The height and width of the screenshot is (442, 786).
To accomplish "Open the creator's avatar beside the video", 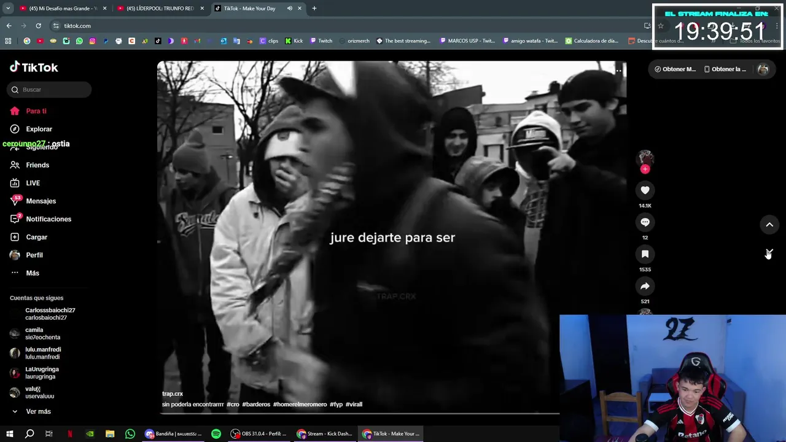I will pos(645,158).
